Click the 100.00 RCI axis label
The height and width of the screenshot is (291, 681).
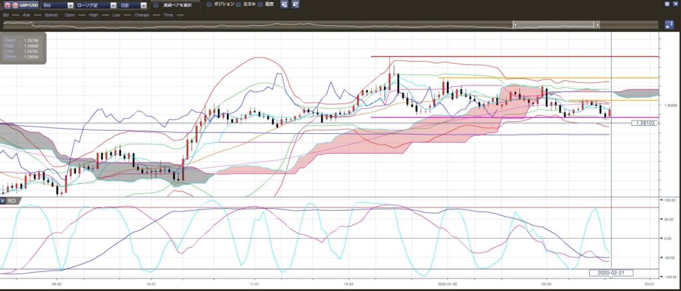[x=670, y=201]
